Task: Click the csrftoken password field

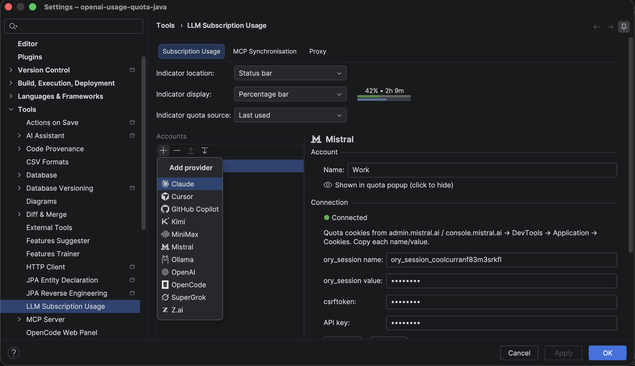Action: click(501, 302)
